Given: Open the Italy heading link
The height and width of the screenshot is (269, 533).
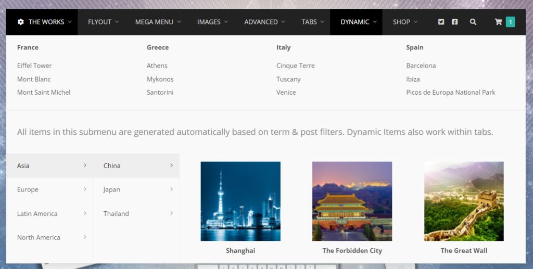Looking at the screenshot, I should click(284, 47).
